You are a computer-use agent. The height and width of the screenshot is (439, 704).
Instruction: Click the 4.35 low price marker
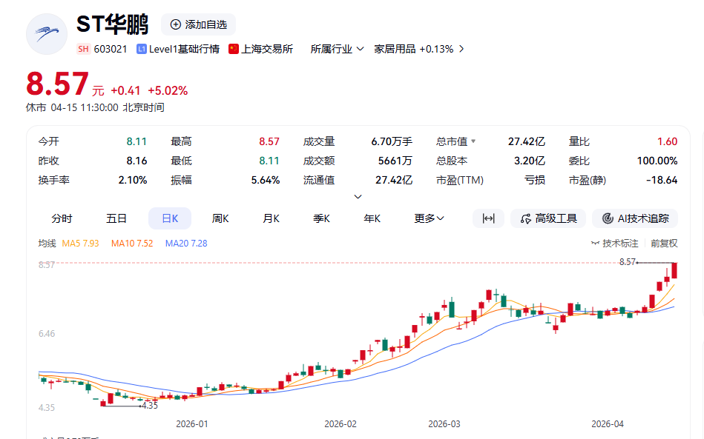150,406
